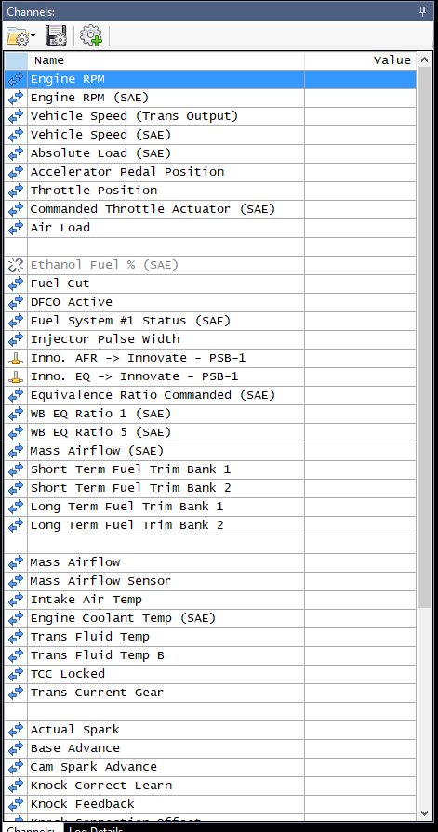Open channel config folder icon
The image size is (438, 832).
pos(18,36)
